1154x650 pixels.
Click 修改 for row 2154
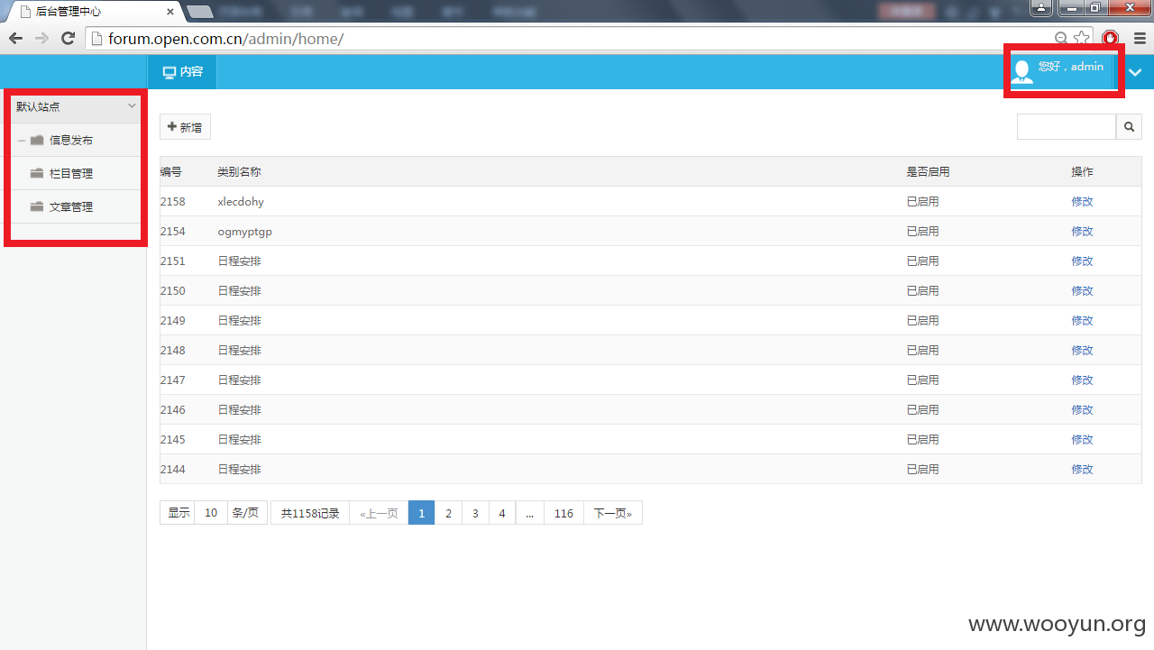pos(1082,231)
